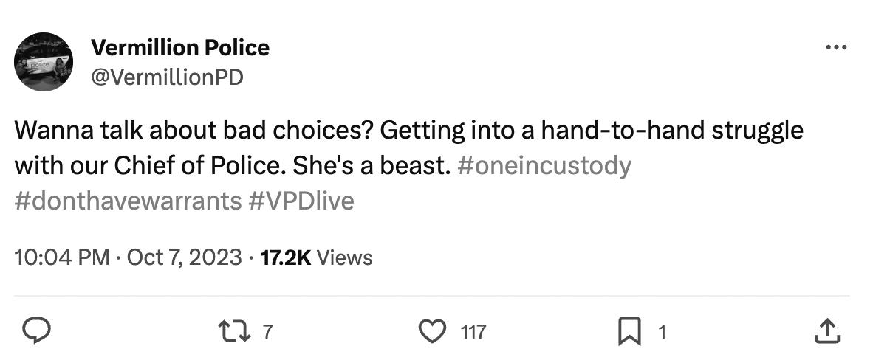Click the retweet count of 7

(267, 333)
